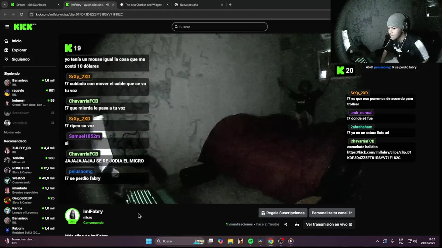
Task: Open Spotify from the taskbar
Action: [x=250, y=241]
